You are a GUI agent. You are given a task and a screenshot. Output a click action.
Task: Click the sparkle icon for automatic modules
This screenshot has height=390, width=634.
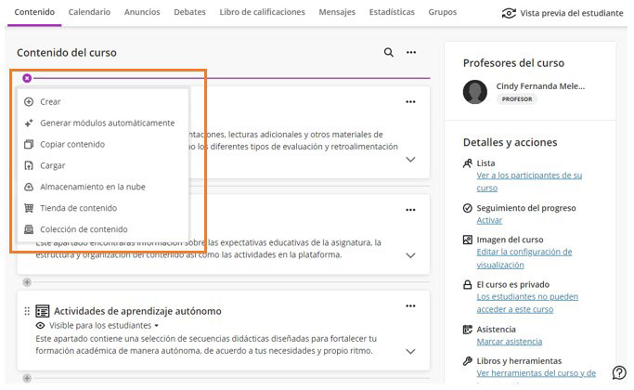click(29, 123)
